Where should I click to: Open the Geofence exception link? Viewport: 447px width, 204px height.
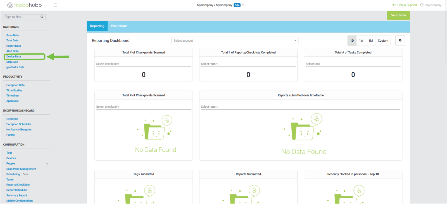(x=12, y=119)
